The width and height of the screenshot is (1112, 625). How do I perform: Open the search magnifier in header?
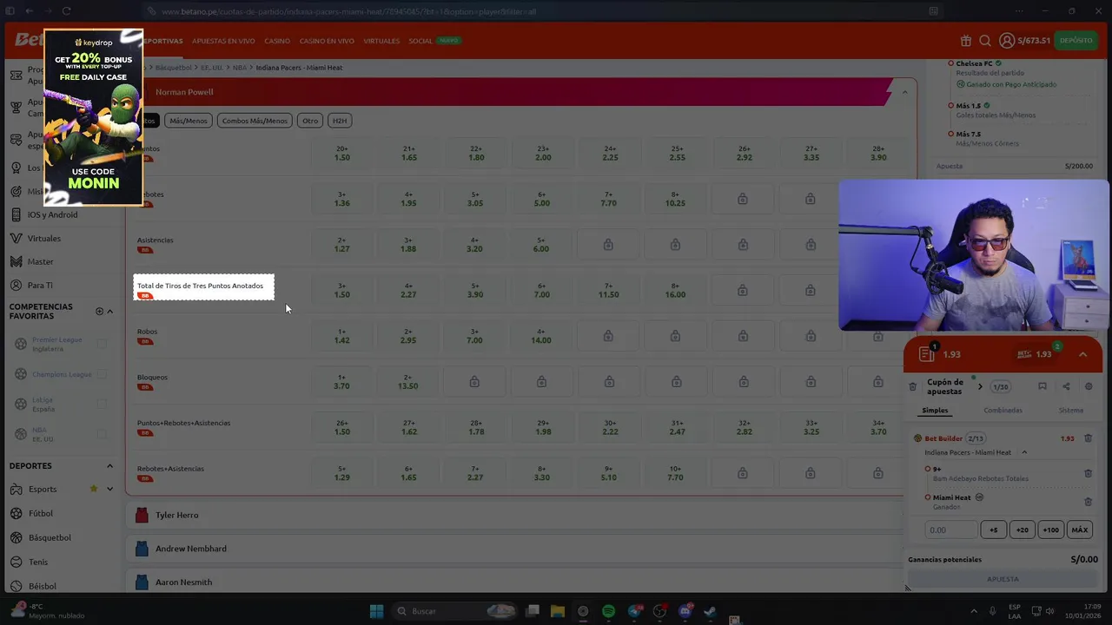[x=985, y=41]
